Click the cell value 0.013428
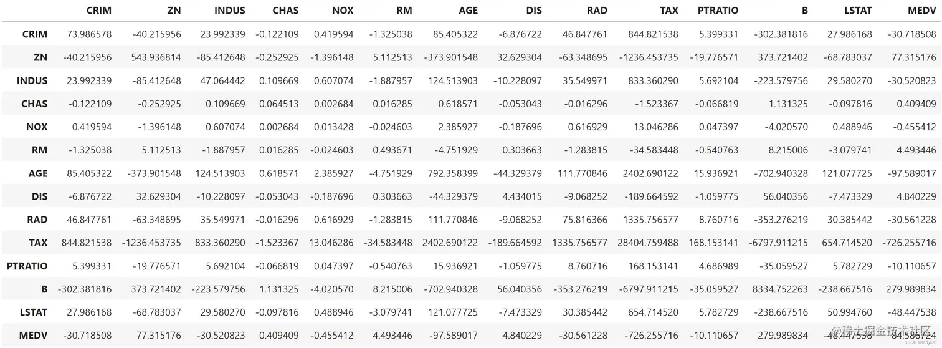The width and height of the screenshot is (942, 348). pos(333,127)
